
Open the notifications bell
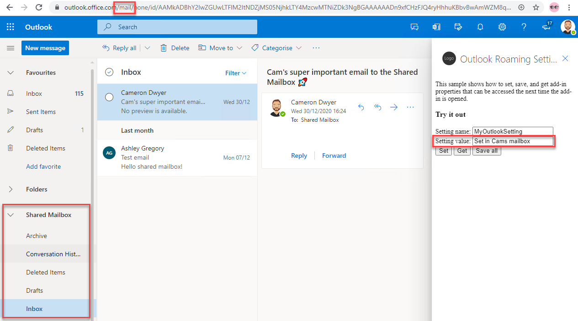tap(480, 27)
